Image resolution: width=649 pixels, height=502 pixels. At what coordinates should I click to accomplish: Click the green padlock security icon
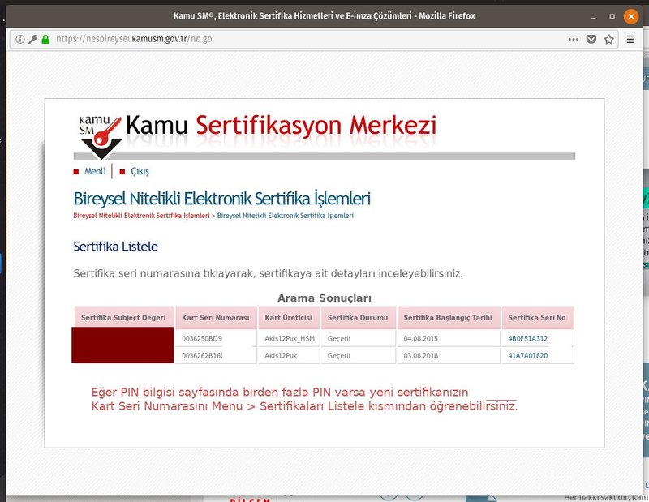[x=45, y=39]
